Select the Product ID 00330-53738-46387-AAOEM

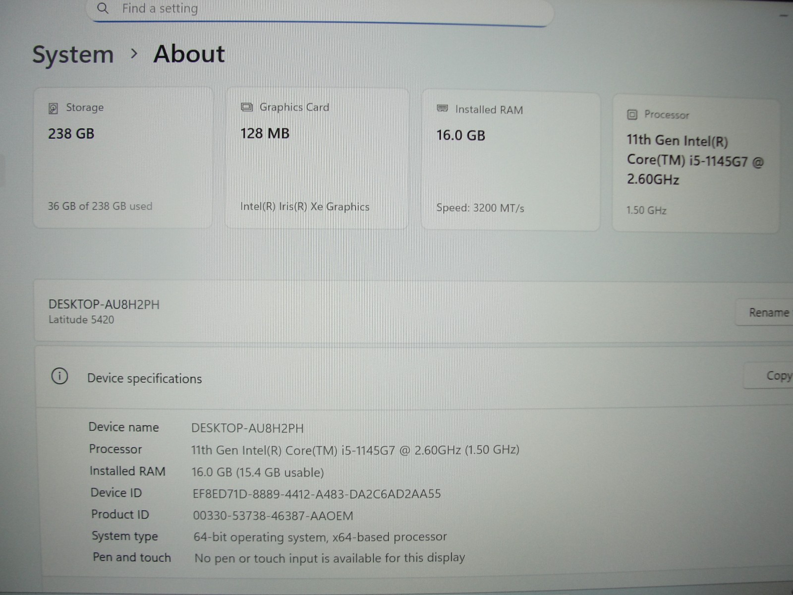(x=273, y=516)
